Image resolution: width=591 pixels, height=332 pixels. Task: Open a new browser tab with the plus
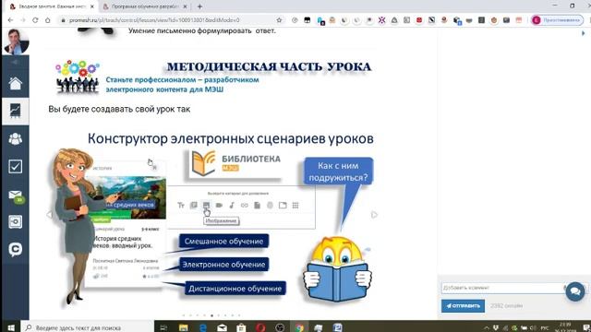pyautogui.click(x=199, y=6)
